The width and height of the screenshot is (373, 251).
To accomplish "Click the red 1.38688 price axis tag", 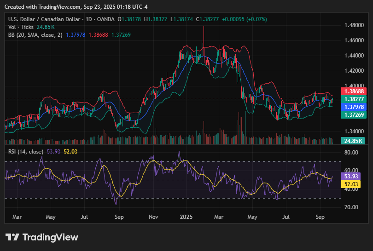I will [x=354, y=91].
